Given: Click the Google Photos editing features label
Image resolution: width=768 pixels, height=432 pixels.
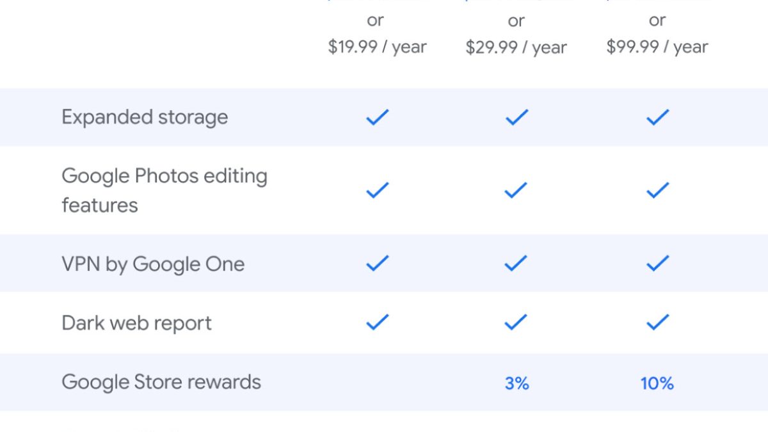Looking at the screenshot, I should coord(164,190).
